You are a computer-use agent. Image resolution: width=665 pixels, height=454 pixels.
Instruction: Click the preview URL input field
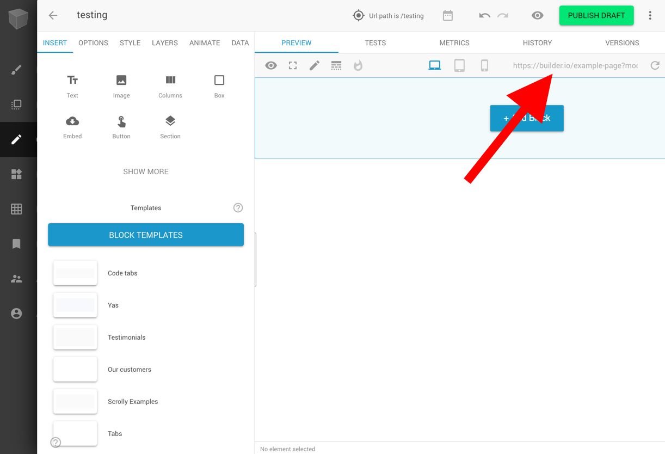click(575, 66)
